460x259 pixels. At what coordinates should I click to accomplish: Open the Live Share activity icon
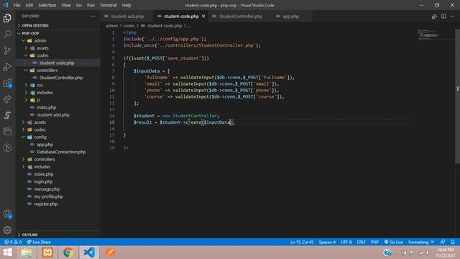click(7, 99)
